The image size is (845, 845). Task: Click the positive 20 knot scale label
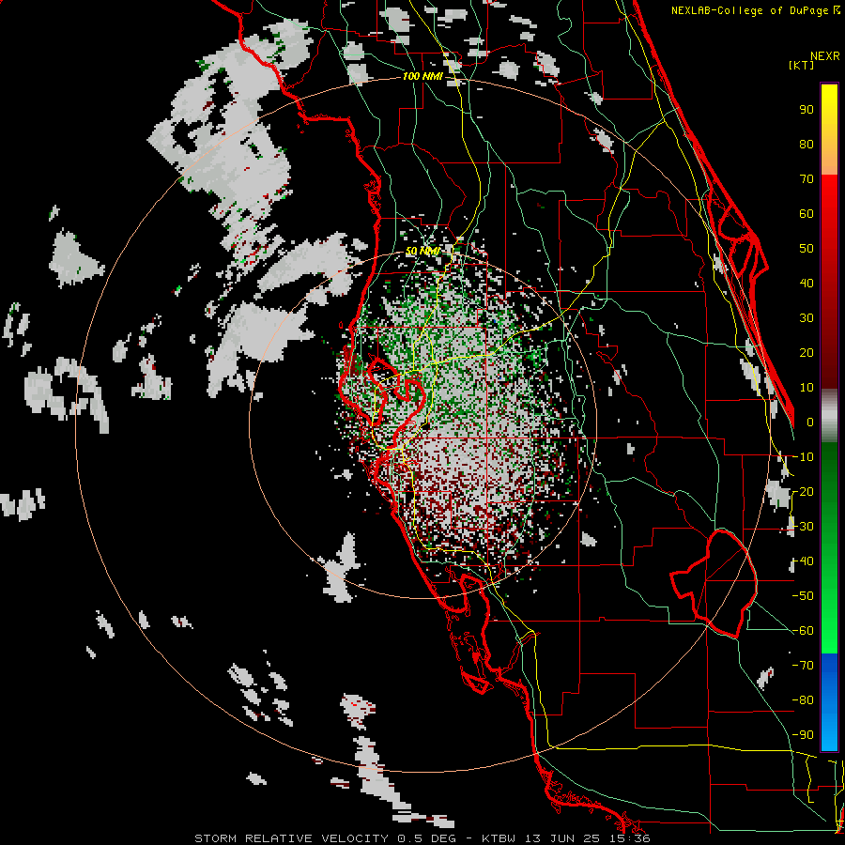point(807,352)
